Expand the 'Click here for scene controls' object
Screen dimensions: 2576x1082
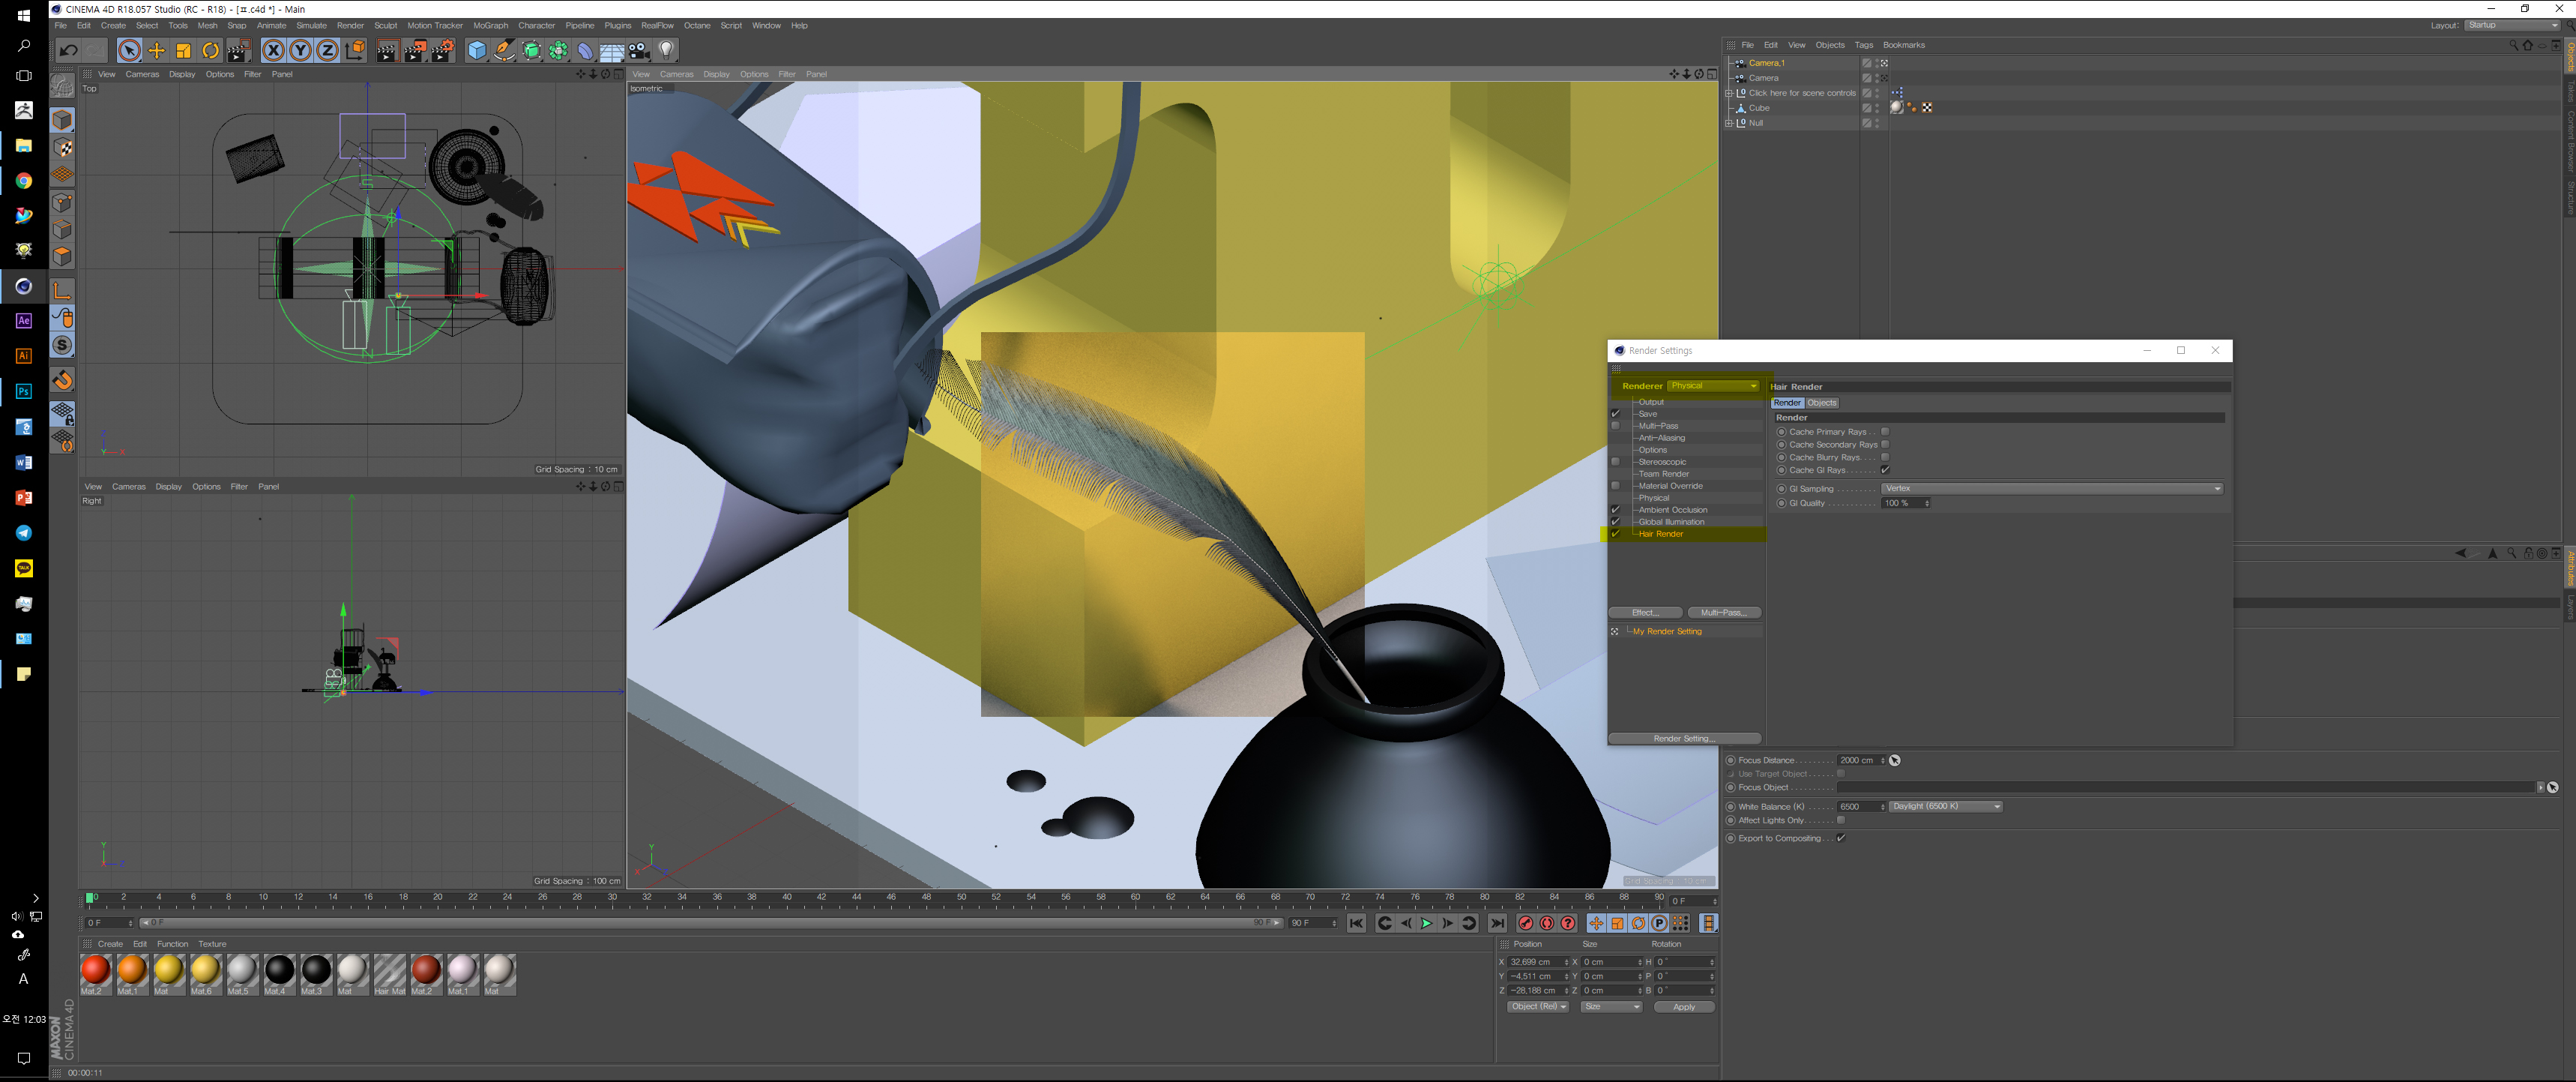(x=1729, y=93)
